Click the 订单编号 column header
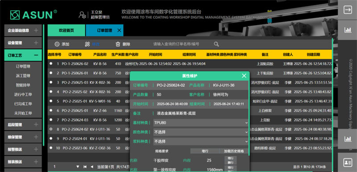The height and width of the screenshot is (172, 357). pyautogui.click(x=75, y=55)
